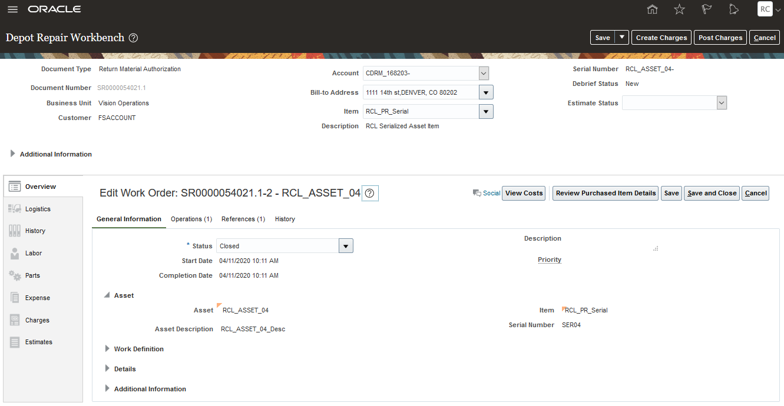
Task: Click Review Purchased Item Details button
Action: [606, 193]
